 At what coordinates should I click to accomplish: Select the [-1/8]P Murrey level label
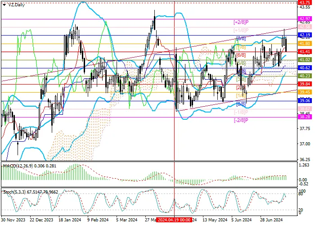point(241,112)
